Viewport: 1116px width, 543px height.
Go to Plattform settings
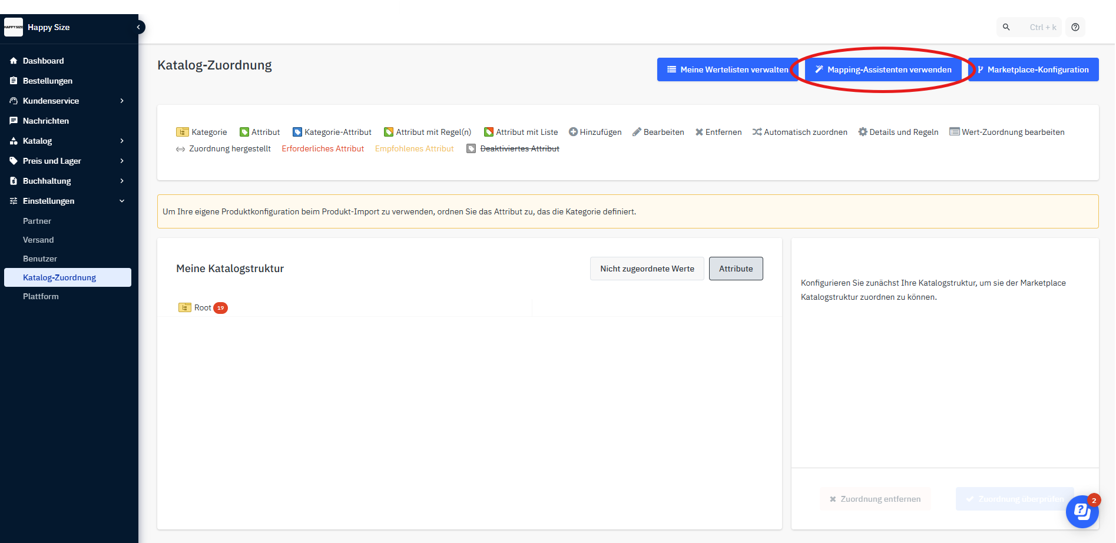coord(41,296)
